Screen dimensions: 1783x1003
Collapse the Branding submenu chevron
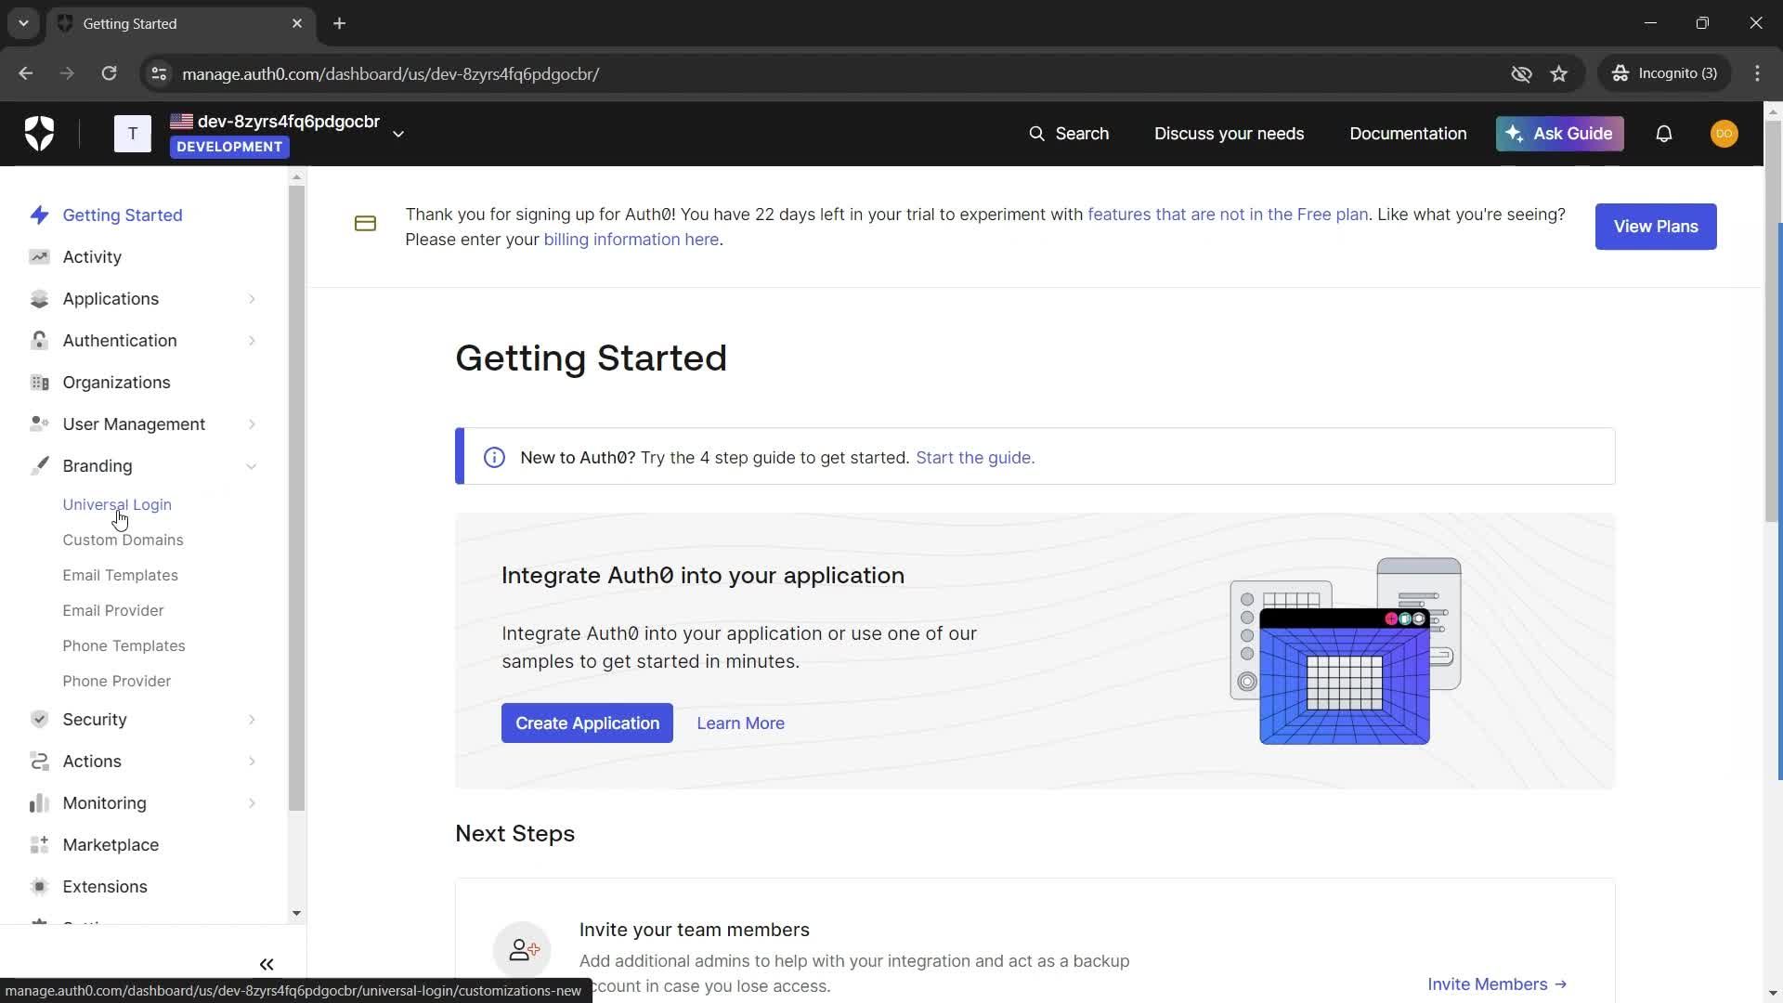(252, 466)
